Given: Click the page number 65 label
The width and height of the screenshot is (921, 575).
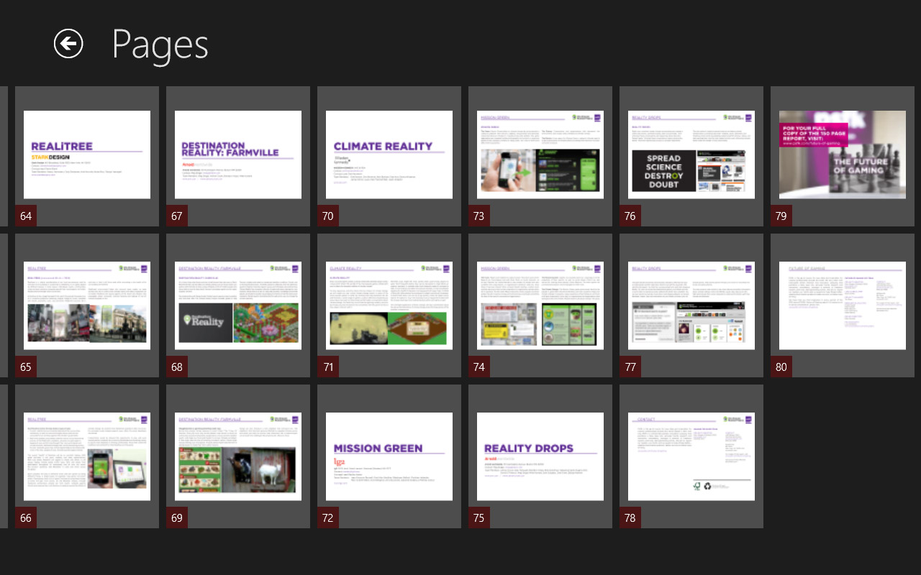Looking at the screenshot, I should point(26,367).
